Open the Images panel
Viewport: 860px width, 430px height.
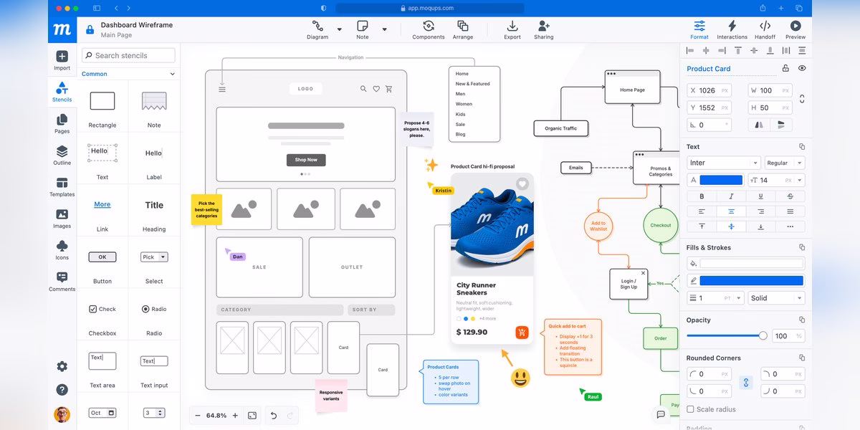[x=62, y=218]
